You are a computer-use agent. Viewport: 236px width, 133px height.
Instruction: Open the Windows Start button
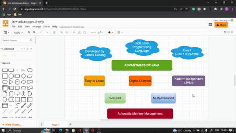[x=3, y=130]
